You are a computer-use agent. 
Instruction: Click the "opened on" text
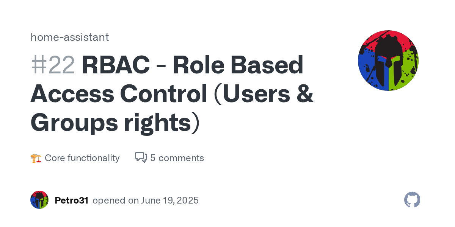[115, 201]
